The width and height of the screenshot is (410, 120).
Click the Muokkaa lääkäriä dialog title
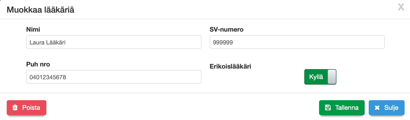[x=40, y=10]
